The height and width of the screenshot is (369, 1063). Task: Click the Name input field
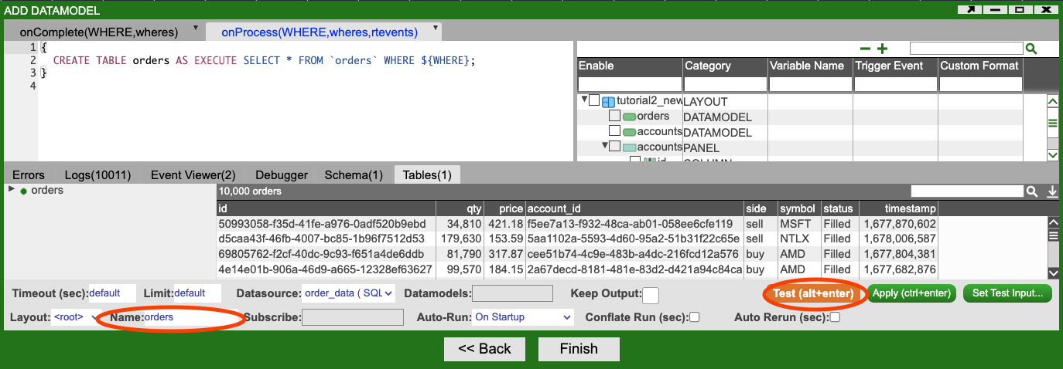[x=191, y=317]
